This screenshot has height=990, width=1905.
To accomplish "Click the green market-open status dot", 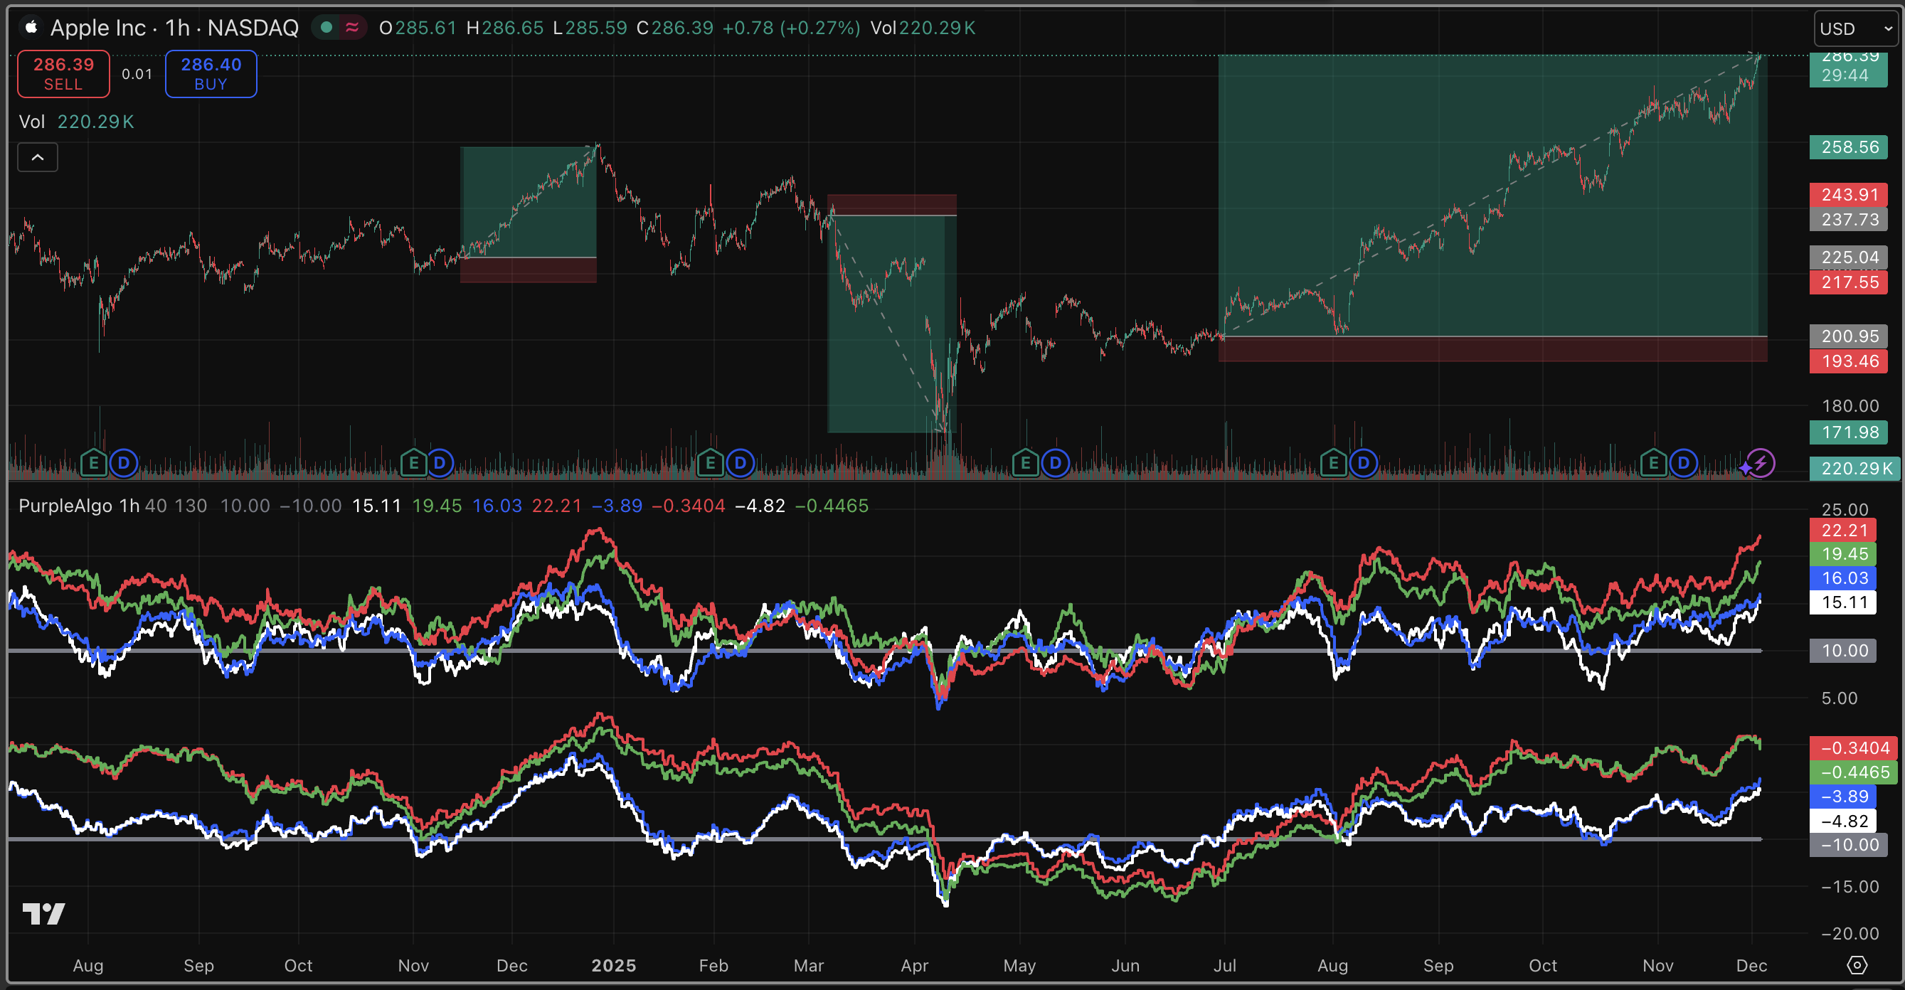I will pos(326,27).
